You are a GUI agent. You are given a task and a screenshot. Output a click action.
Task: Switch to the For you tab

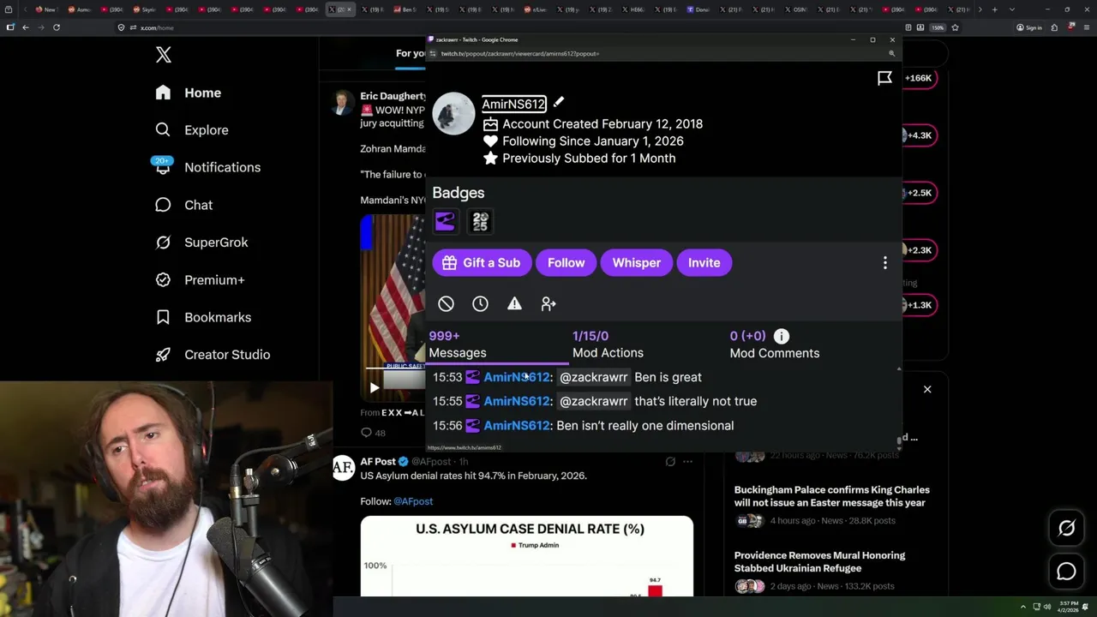tap(411, 53)
